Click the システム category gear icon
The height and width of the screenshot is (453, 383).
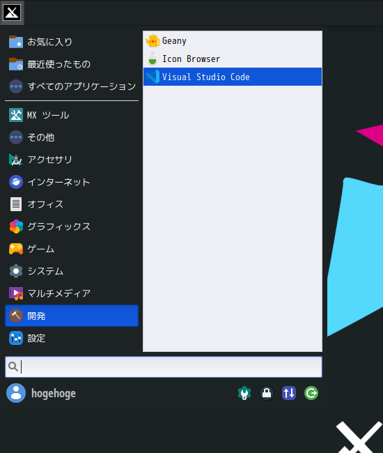[16, 271]
